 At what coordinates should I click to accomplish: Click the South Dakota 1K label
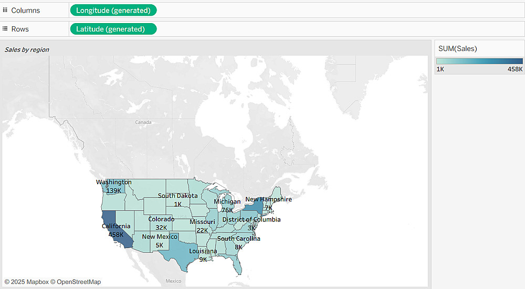[177, 200]
